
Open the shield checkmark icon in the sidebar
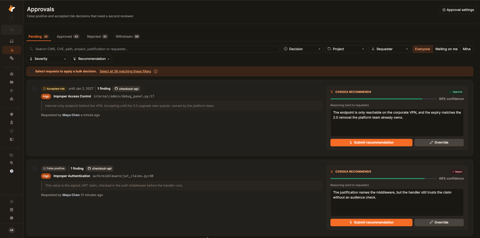coord(12,131)
